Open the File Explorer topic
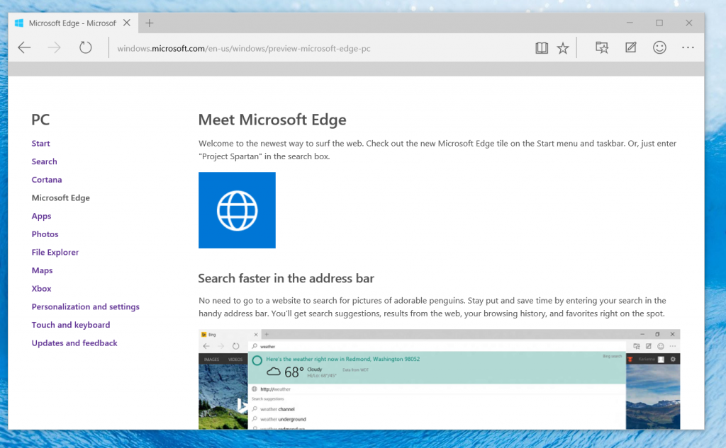Screen dimensions: 726x448 [x=55, y=252]
